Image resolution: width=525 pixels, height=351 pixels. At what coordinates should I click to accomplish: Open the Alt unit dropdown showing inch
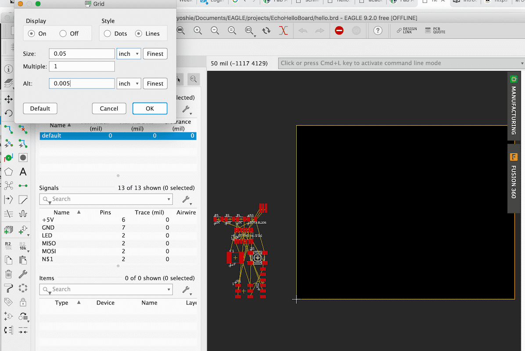[x=129, y=84]
